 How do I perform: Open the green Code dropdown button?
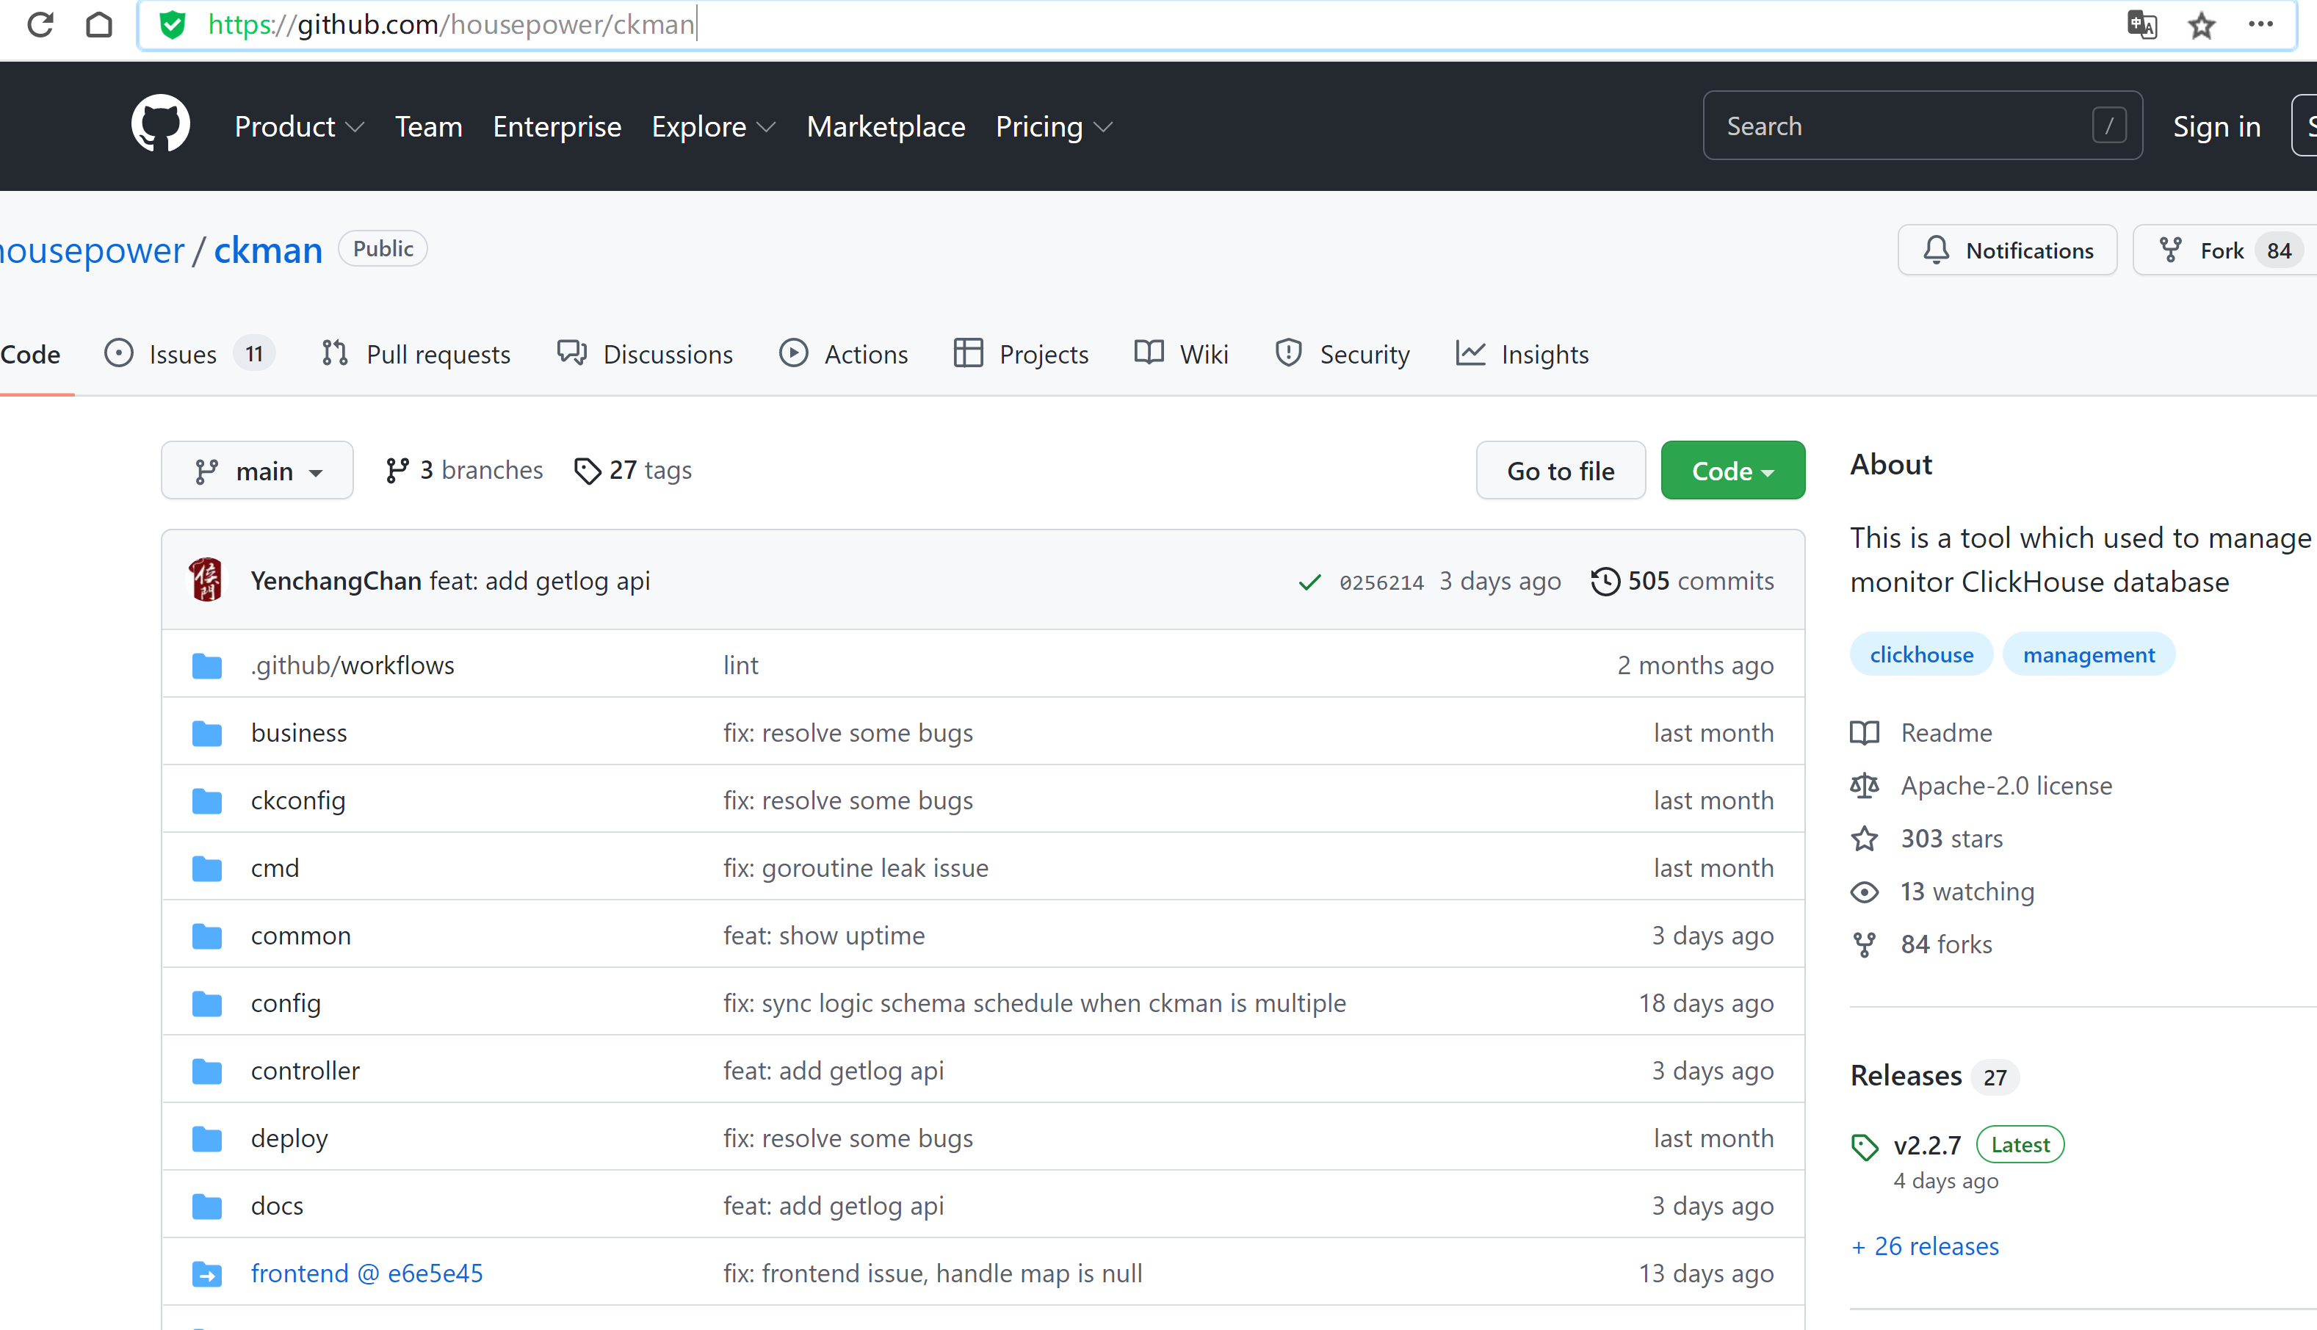(x=1732, y=471)
